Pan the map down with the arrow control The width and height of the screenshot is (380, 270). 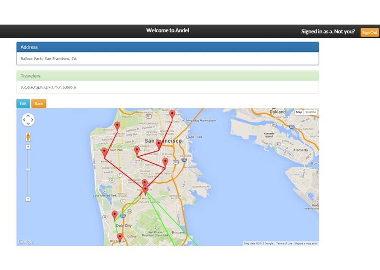point(28,124)
